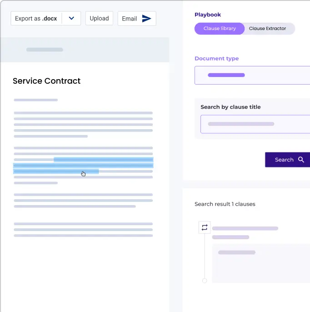Viewport: 310px width, 312px height.
Task: Expand the Document type dropdown
Action: point(252,75)
